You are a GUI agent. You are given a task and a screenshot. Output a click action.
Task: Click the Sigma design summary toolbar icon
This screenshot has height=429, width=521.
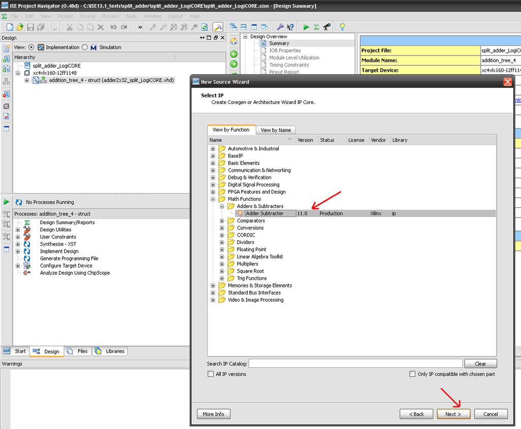coord(316,27)
